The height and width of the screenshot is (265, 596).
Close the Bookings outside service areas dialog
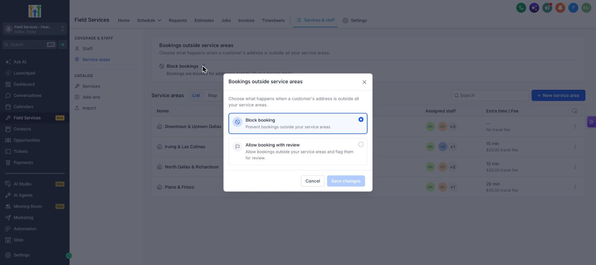click(364, 82)
